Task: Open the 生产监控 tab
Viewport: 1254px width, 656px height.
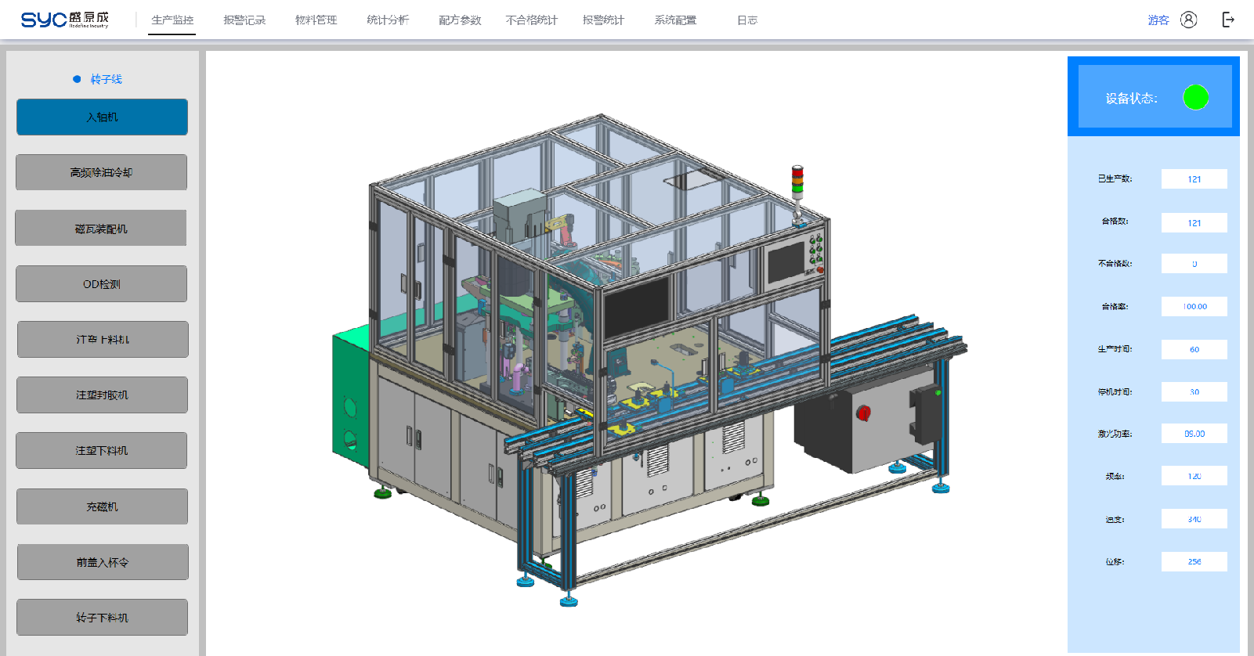Action: coord(172,20)
